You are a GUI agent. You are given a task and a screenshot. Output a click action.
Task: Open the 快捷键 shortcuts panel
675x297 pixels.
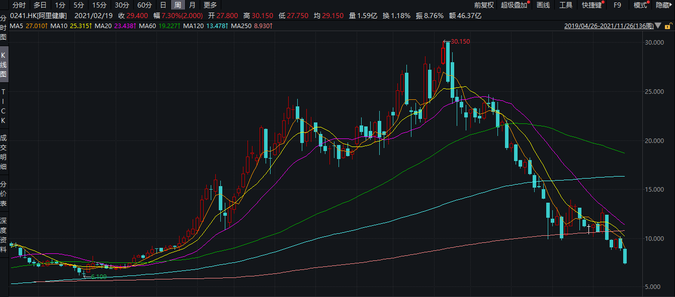[x=592, y=5]
